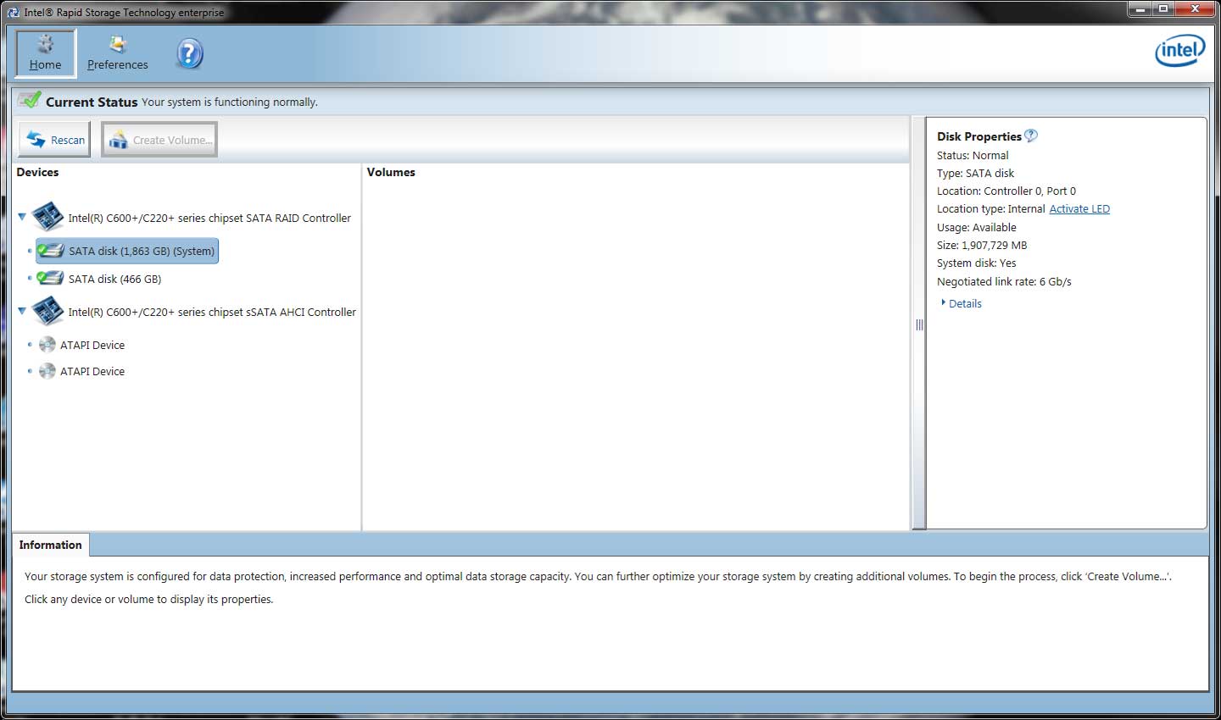This screenshot has width=1221, height=720.
Task: Click the Current Status checkmark icon
Action: 31,100
